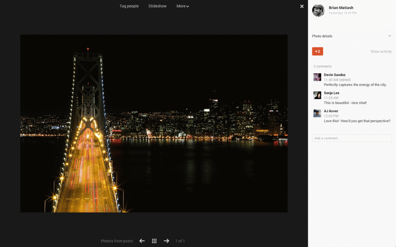The image size is (396, 247).
Task: Open the More dropdown menu
Action: pos(183,6)
